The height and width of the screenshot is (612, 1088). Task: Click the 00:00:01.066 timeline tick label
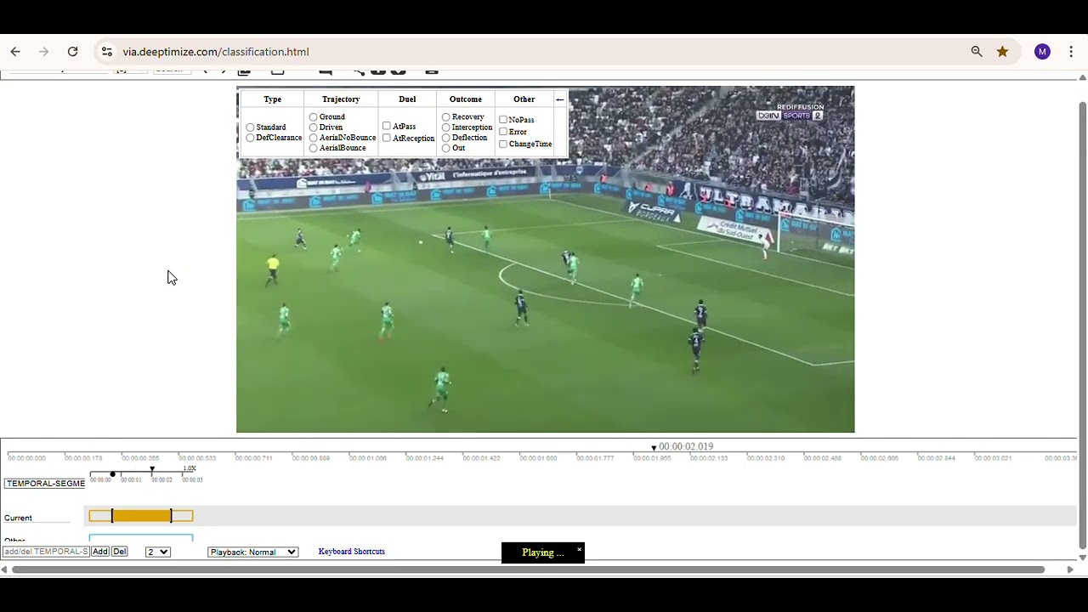click(367, 458)
